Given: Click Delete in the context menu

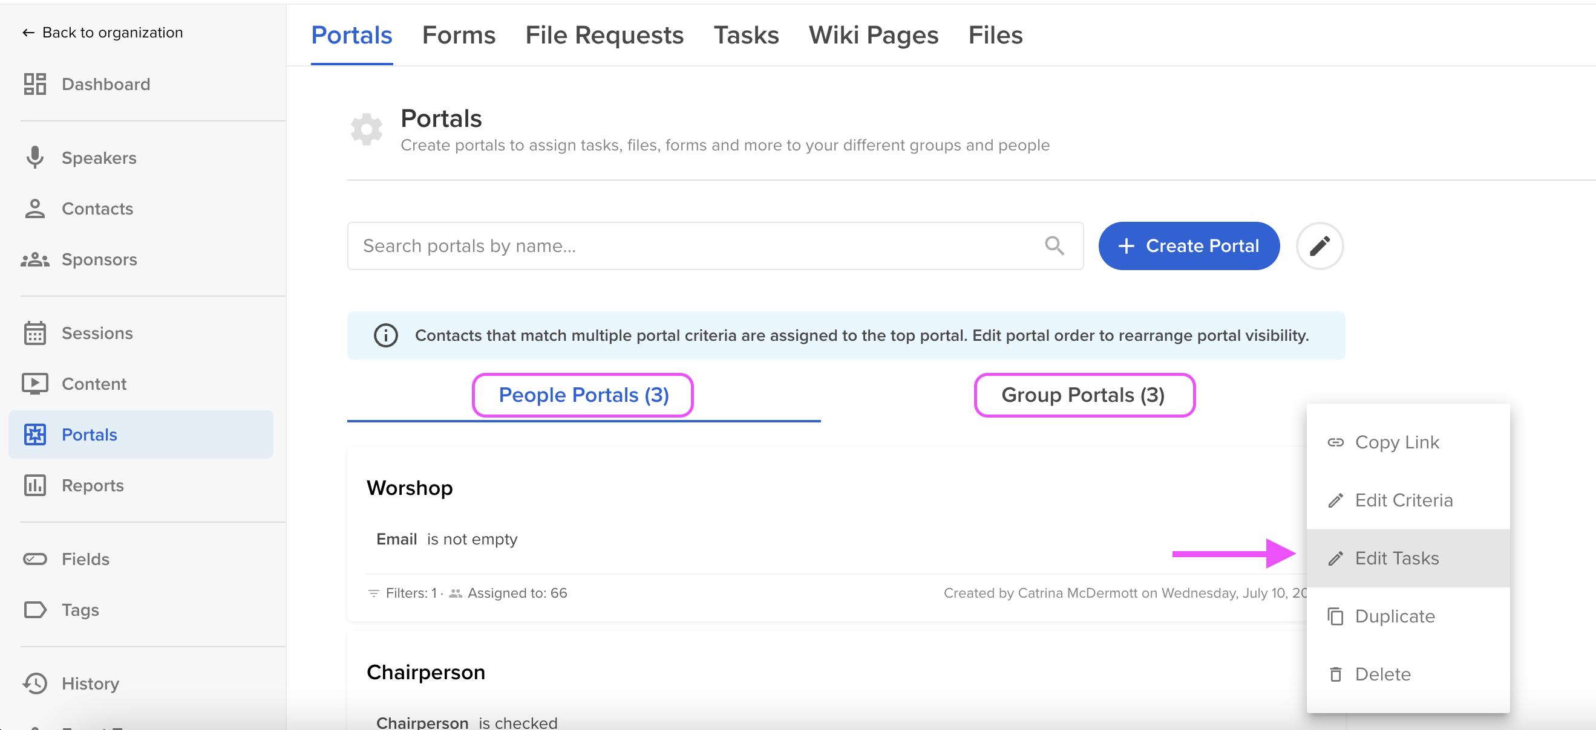Looking at the screenshot, I should point(1382,674).
